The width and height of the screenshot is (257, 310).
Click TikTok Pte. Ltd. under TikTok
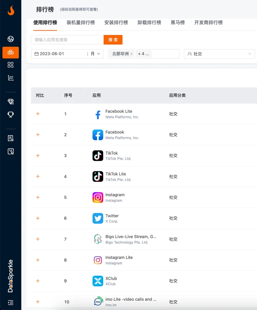pos(119,159)
